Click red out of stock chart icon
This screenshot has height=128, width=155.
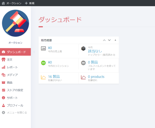[x=83, y=77]
